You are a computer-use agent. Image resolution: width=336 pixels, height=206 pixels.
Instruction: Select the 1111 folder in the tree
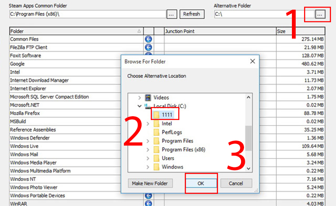[165, 115]
